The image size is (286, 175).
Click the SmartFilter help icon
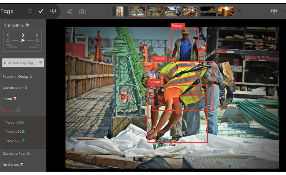pos(27,25)
